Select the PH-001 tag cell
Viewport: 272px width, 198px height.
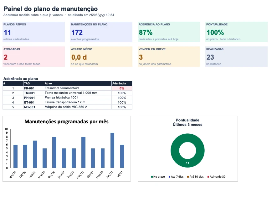tap(33, 98)
